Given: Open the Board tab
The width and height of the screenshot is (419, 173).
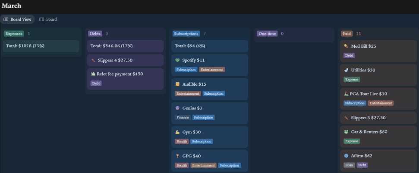Looking at the screenshot, I should coord(48,19).
